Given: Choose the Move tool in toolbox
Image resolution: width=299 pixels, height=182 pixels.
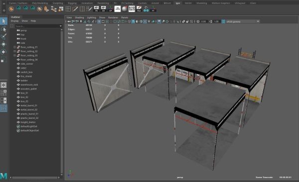Looking at the screenshot, I should [3, 44].
